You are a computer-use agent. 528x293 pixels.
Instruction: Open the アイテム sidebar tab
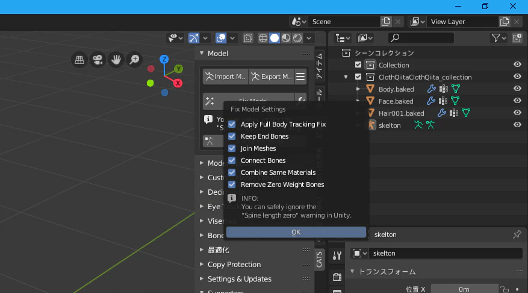pos(319,66)
